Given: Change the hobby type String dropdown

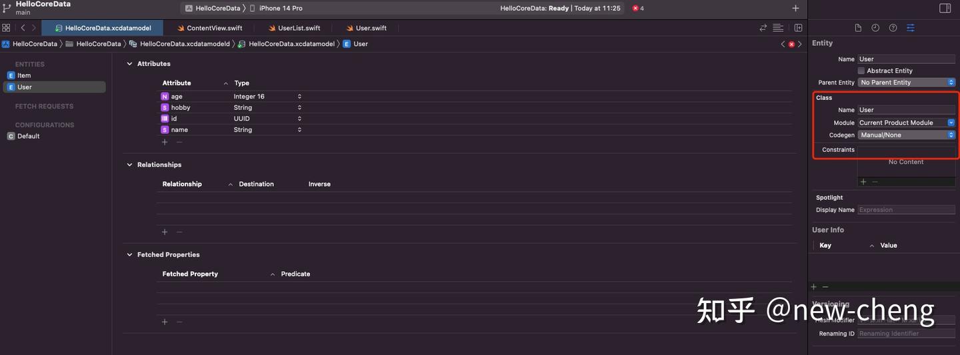Looking at the screenshot, I should (267, 108).
